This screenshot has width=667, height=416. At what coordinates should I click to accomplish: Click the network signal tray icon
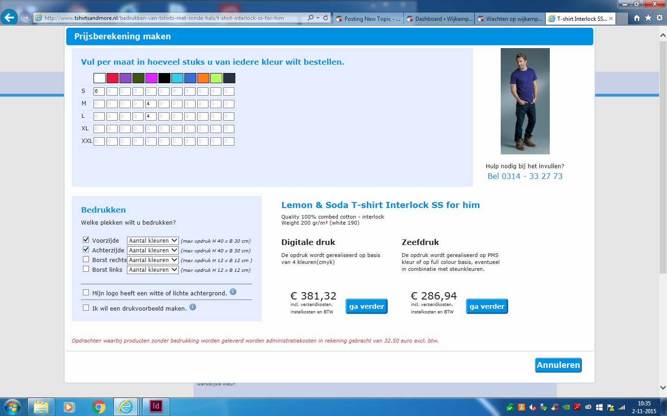pyautogui.click(x=622, y=407)
